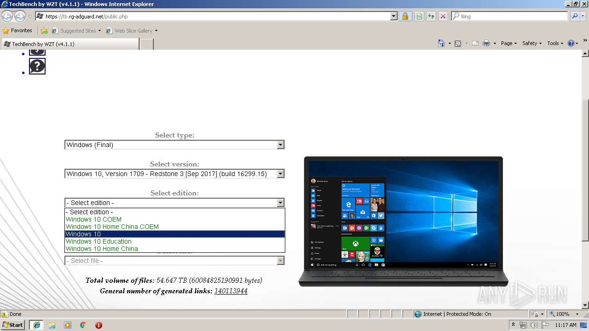Click the network tray icon
Image resolution: width=589 pixels, height=331 pixels.
click(523, 325)
